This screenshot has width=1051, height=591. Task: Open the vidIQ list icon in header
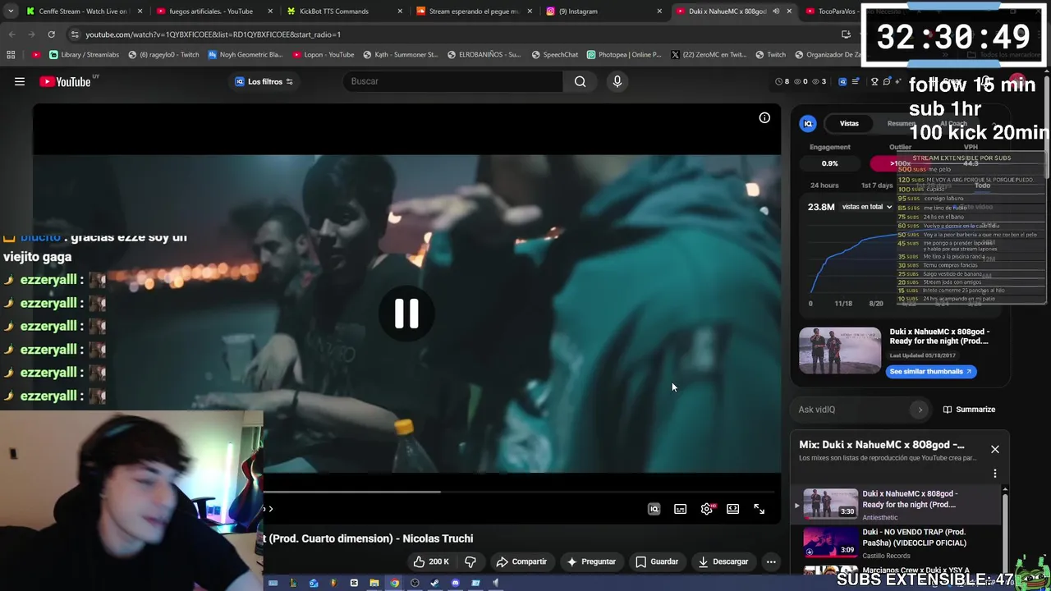coord(855,81)
